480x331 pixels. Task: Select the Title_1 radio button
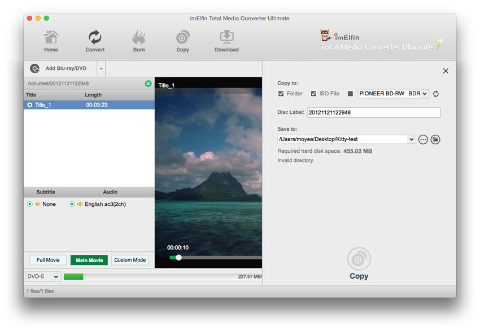[30, 105]
